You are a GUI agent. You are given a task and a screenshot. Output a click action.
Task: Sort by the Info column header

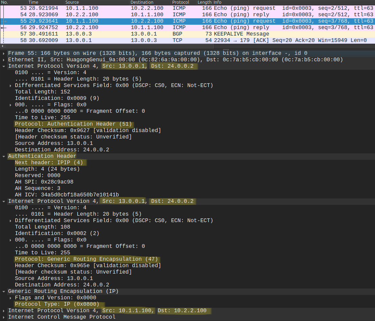point(294,2)
